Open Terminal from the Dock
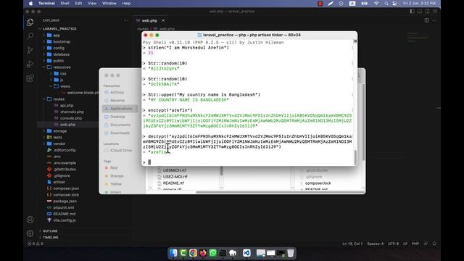The image size is (464, 261). point(223,253)
